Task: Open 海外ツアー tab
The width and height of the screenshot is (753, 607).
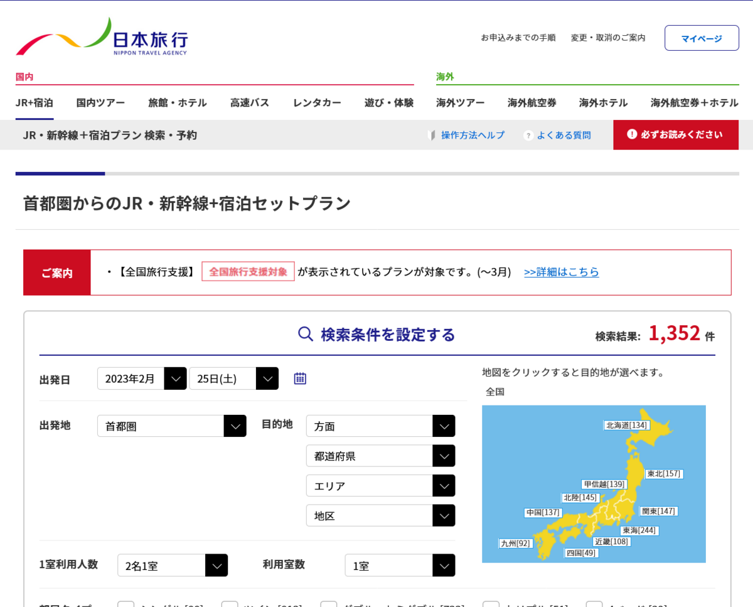Action: tap(461, 102)
